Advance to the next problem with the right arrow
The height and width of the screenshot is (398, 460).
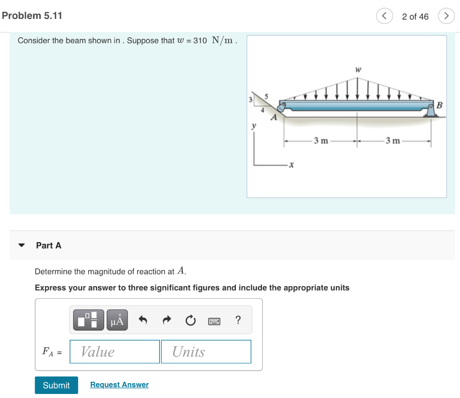click(x=446, y=16)
